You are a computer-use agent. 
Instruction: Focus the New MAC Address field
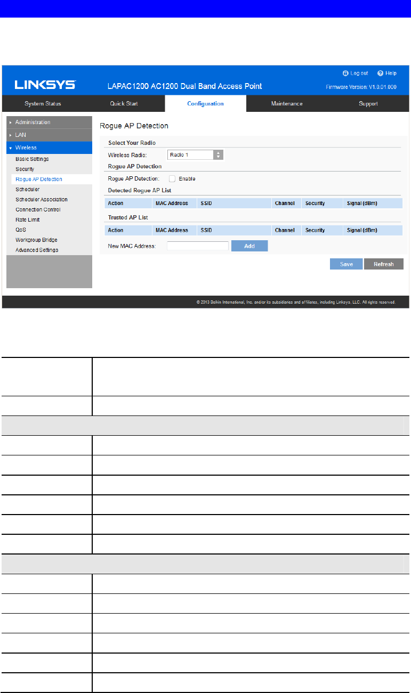click(x=198, y=246)
